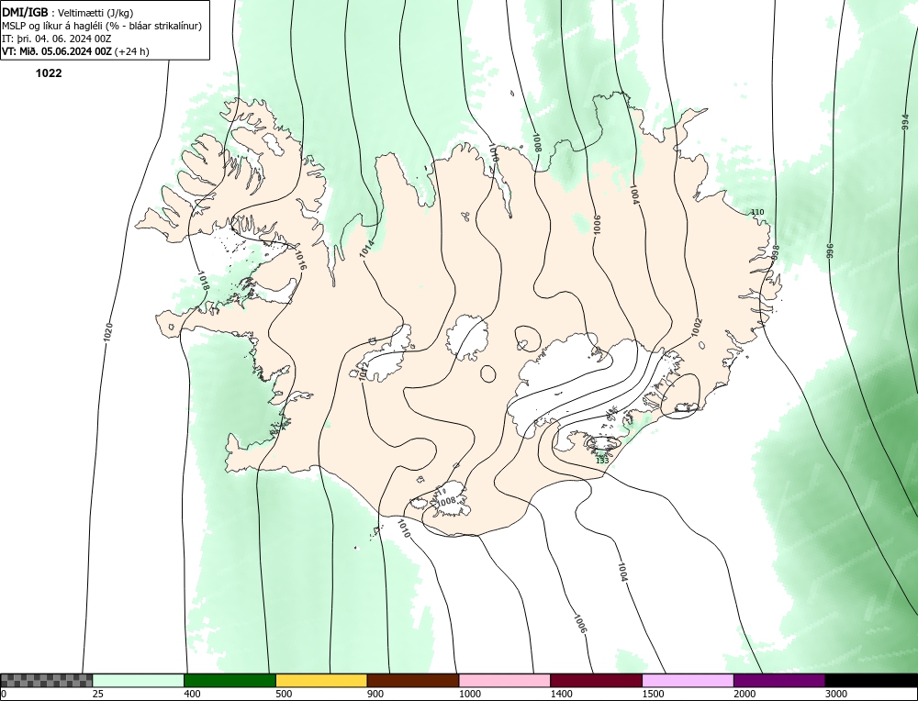Pick the pink 1000–1400 legend swatch
Image resolution: width=918 pixels, height=701 pixels.
tap(505, 681)
